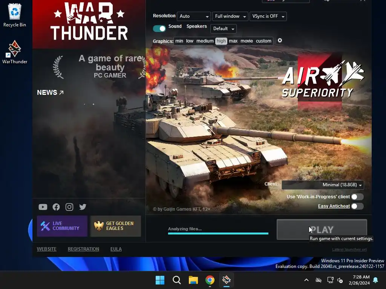
Task: Open the YouTube social icon
Action: tap(43, 207)
